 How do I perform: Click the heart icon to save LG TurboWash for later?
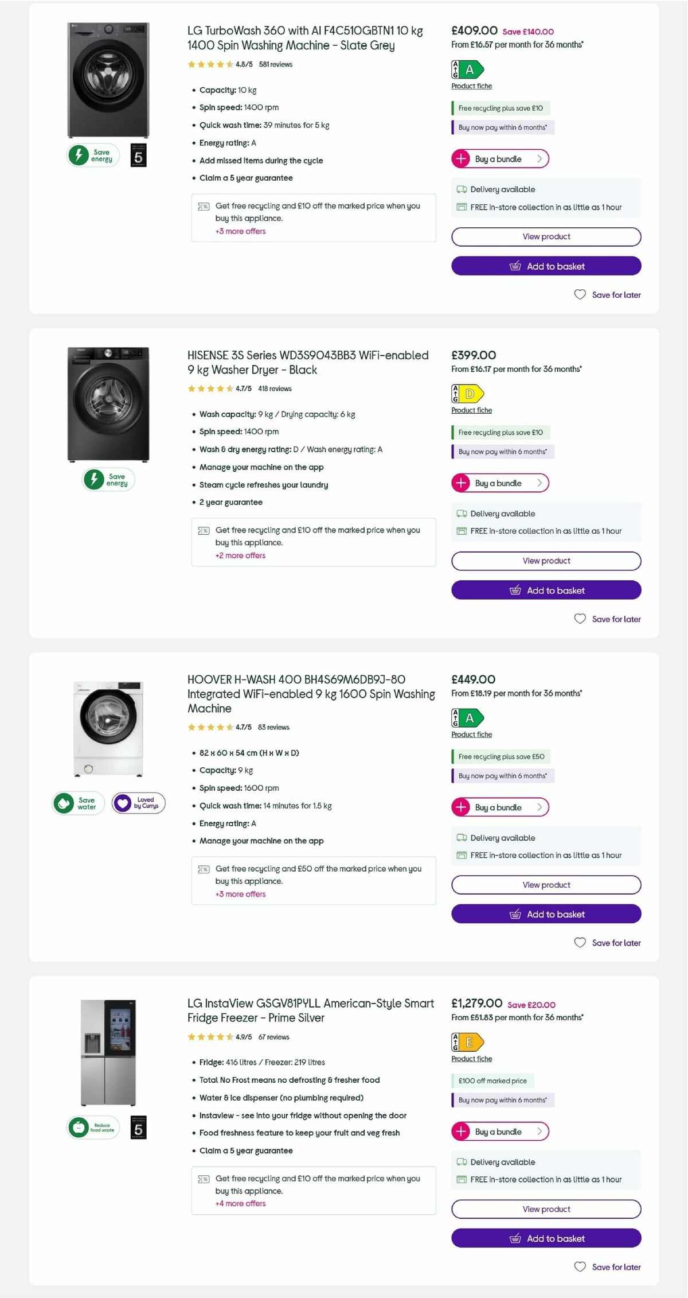(580, 294)
